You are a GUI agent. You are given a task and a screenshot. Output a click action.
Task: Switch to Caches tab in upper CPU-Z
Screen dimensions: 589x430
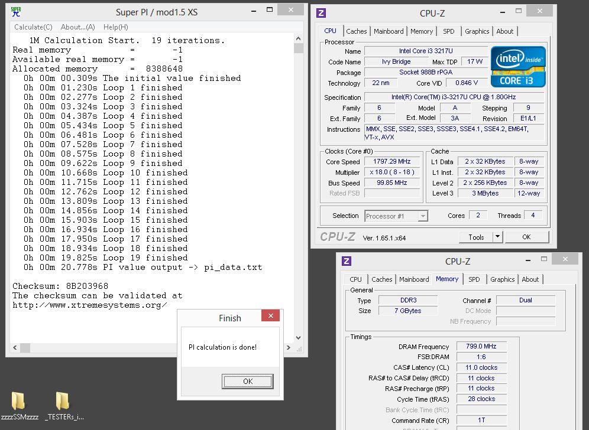(x=356, y=31)
